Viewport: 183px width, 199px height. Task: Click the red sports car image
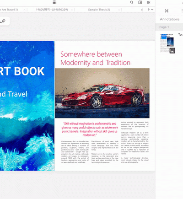[102, 93]
